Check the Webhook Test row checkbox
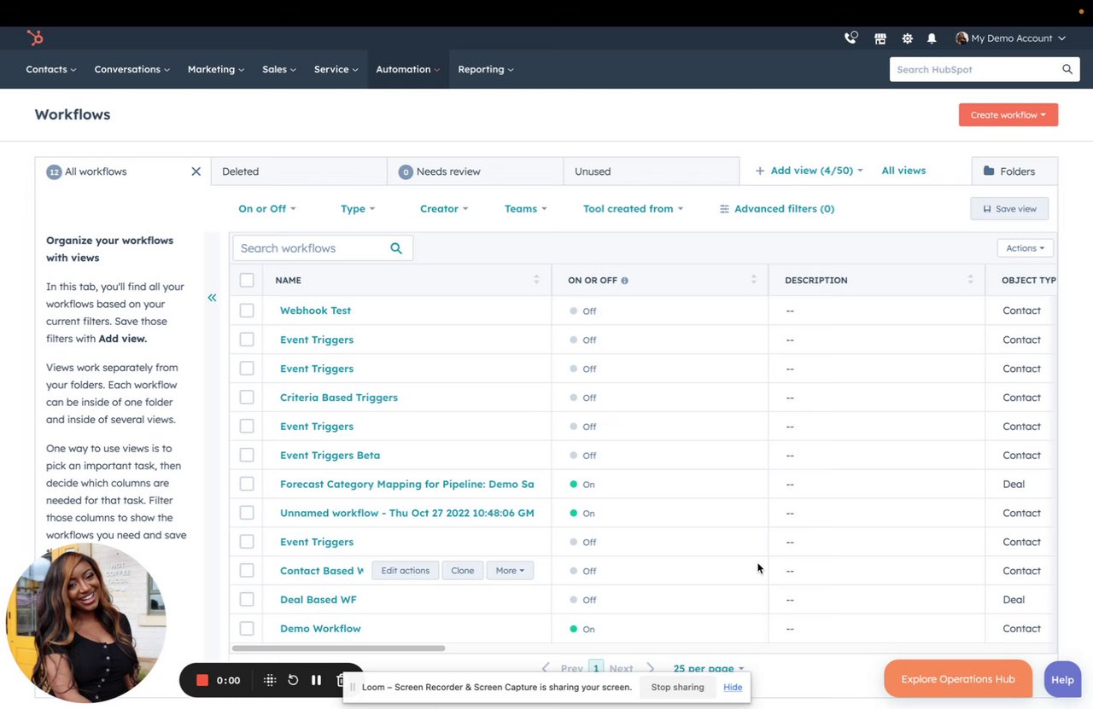The width and height of the screenshot is (1093, 709). (247, 311)
